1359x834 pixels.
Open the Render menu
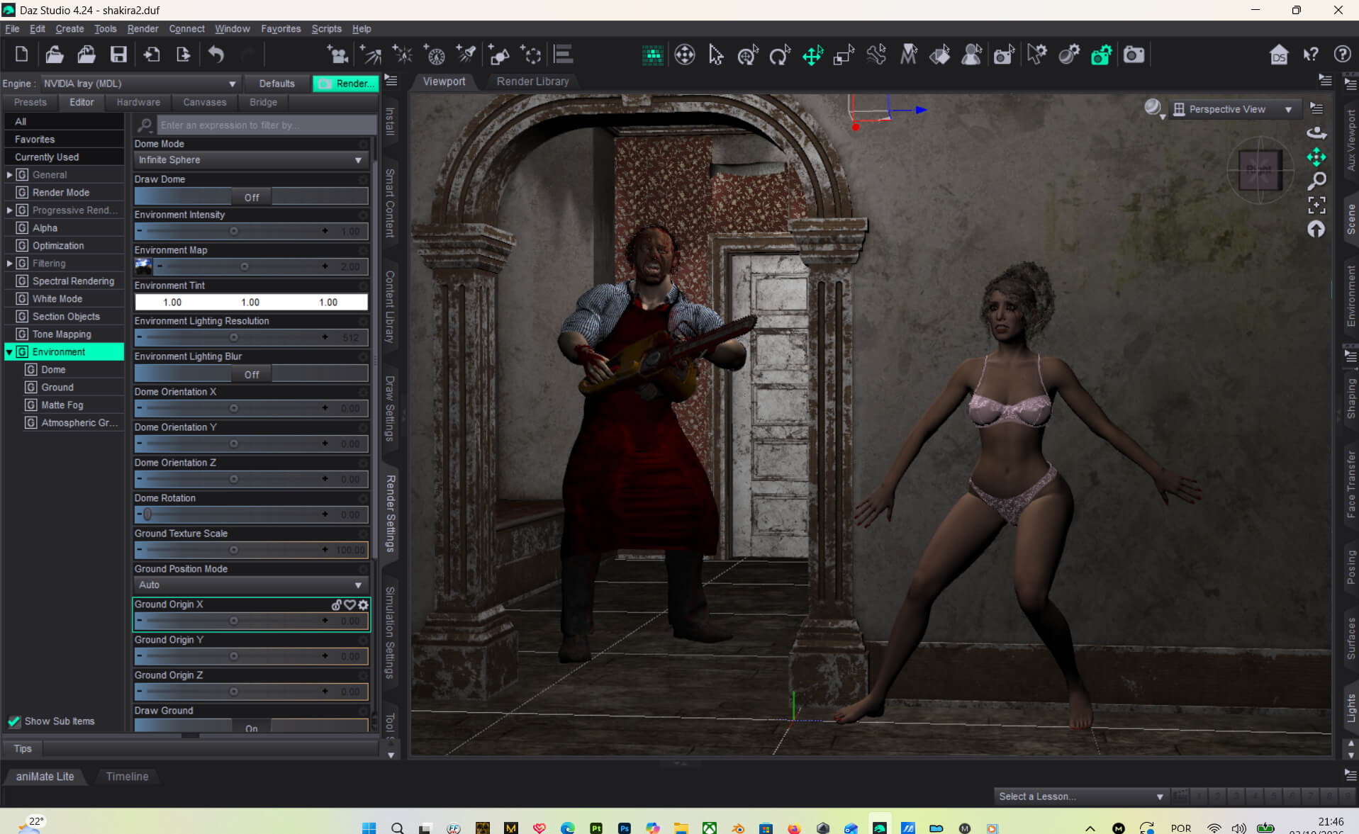tap(142, 29)
